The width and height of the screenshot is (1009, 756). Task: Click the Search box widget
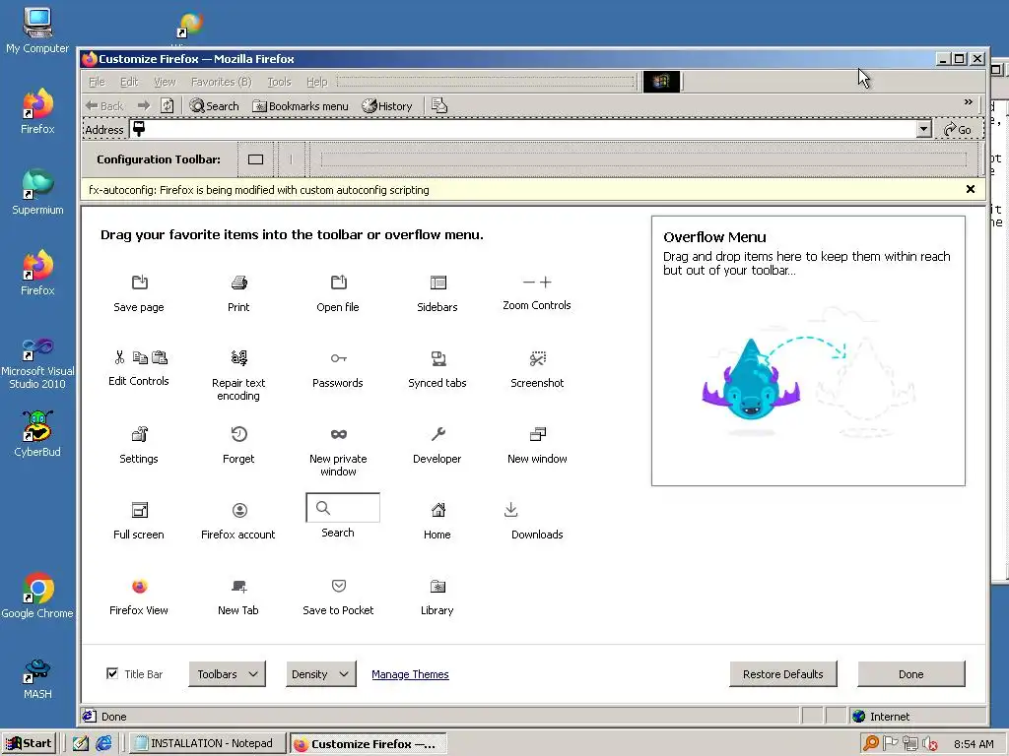tap(343, 508)
